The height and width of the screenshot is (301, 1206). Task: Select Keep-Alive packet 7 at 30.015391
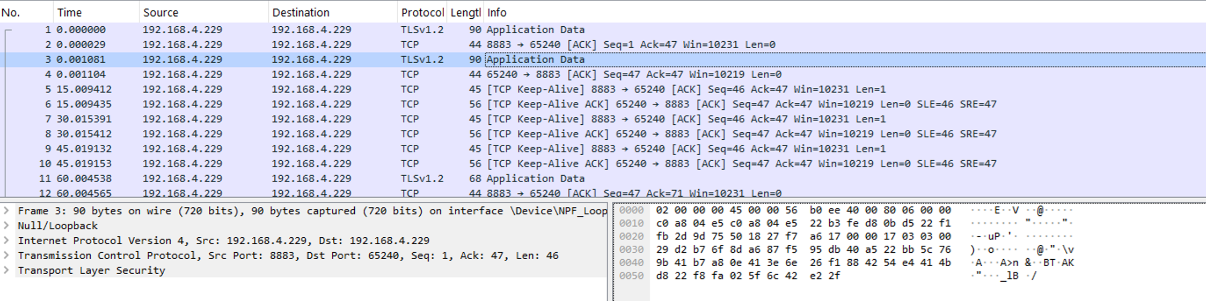[603, 119]
